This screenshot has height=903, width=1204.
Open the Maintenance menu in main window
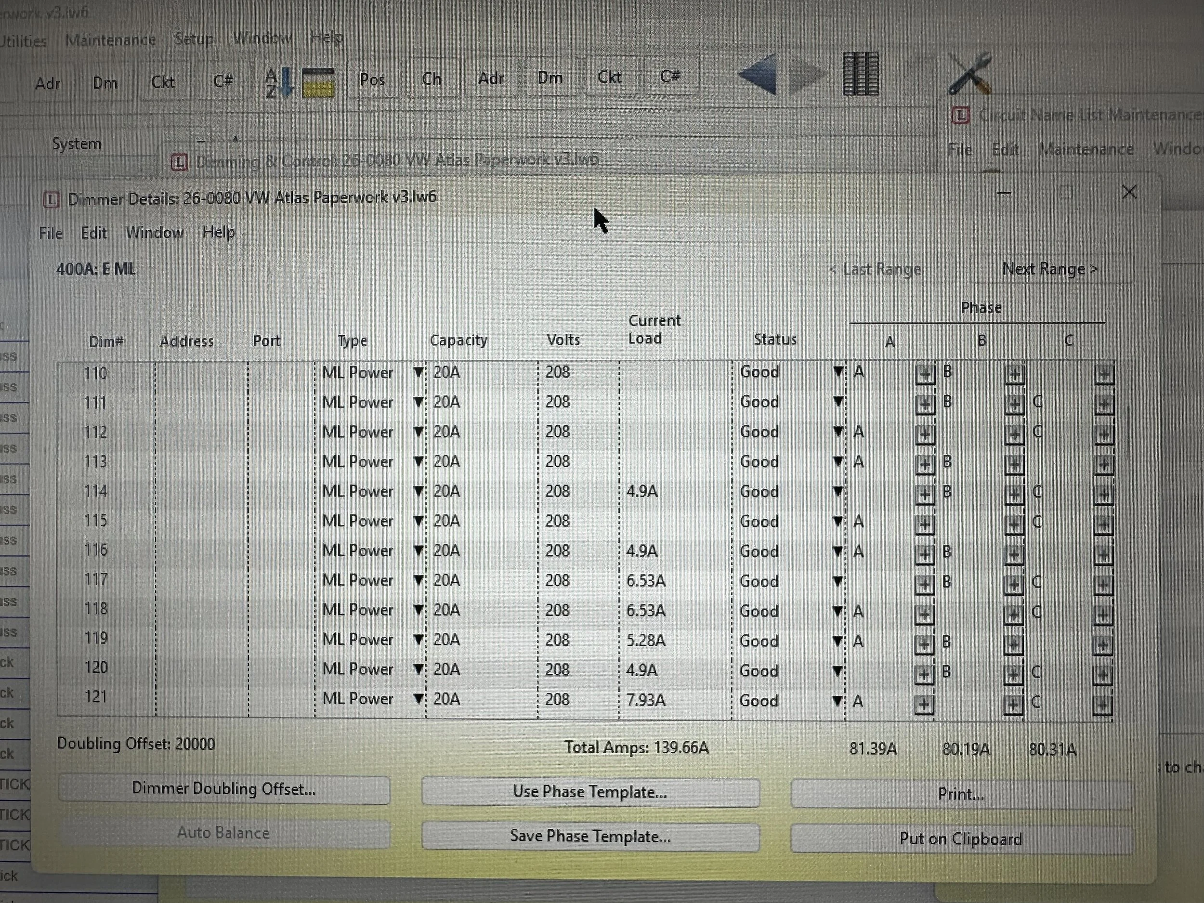pyautogui.click(x=110, y=40)
